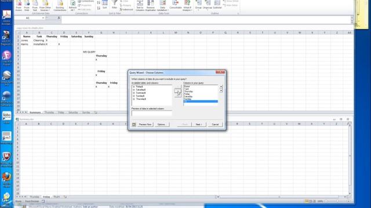371x208 pixels.
Task: Click the Filter funnel icon
Action: click(115, 5)
